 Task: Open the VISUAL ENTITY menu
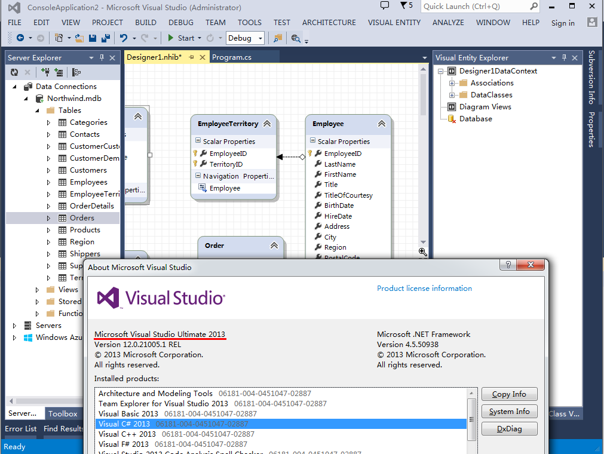click(x=394, y=22)
